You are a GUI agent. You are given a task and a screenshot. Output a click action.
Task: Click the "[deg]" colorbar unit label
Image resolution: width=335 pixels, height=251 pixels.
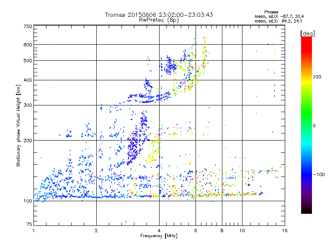click(307, 33)
